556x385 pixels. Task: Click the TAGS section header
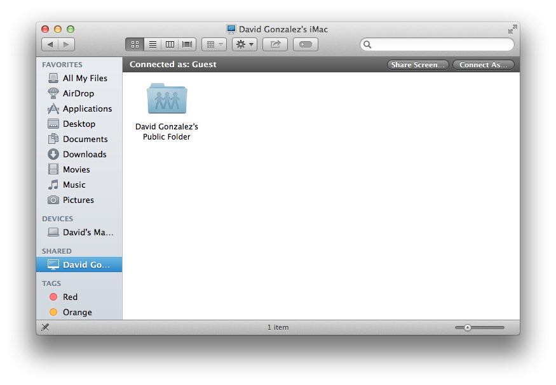51,284
